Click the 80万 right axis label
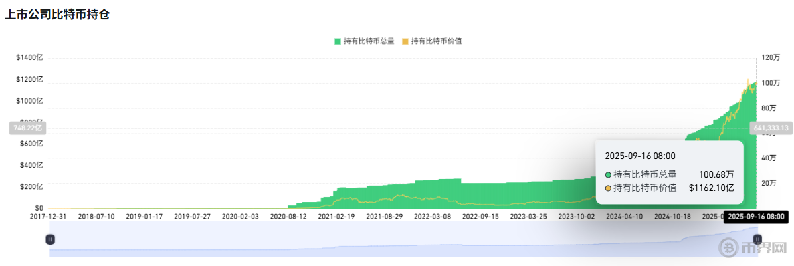The image size is (794, 266). coord(769,108)
